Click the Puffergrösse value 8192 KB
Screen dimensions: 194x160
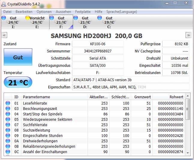pos(176,44)
